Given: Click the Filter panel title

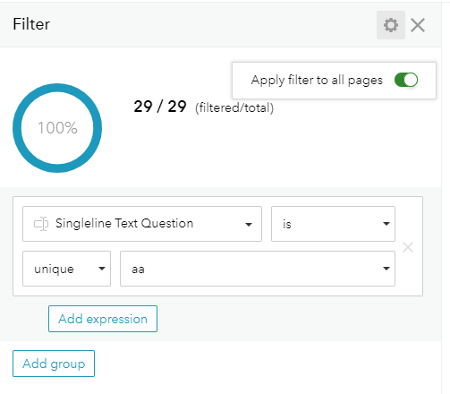Looking at the screenshot, I should pyautogui.click(x=31, y=24).
